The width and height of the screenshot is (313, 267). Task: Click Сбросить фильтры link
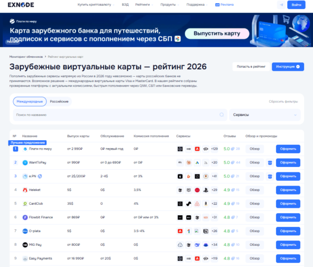tap(283, 102)
